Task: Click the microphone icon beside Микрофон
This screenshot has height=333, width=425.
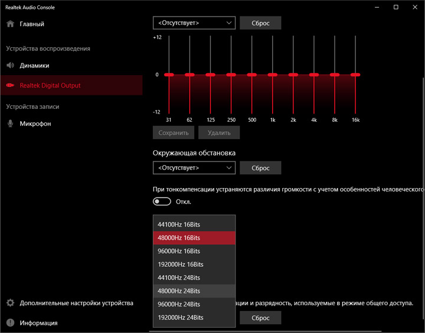Action: pos(10,123)
